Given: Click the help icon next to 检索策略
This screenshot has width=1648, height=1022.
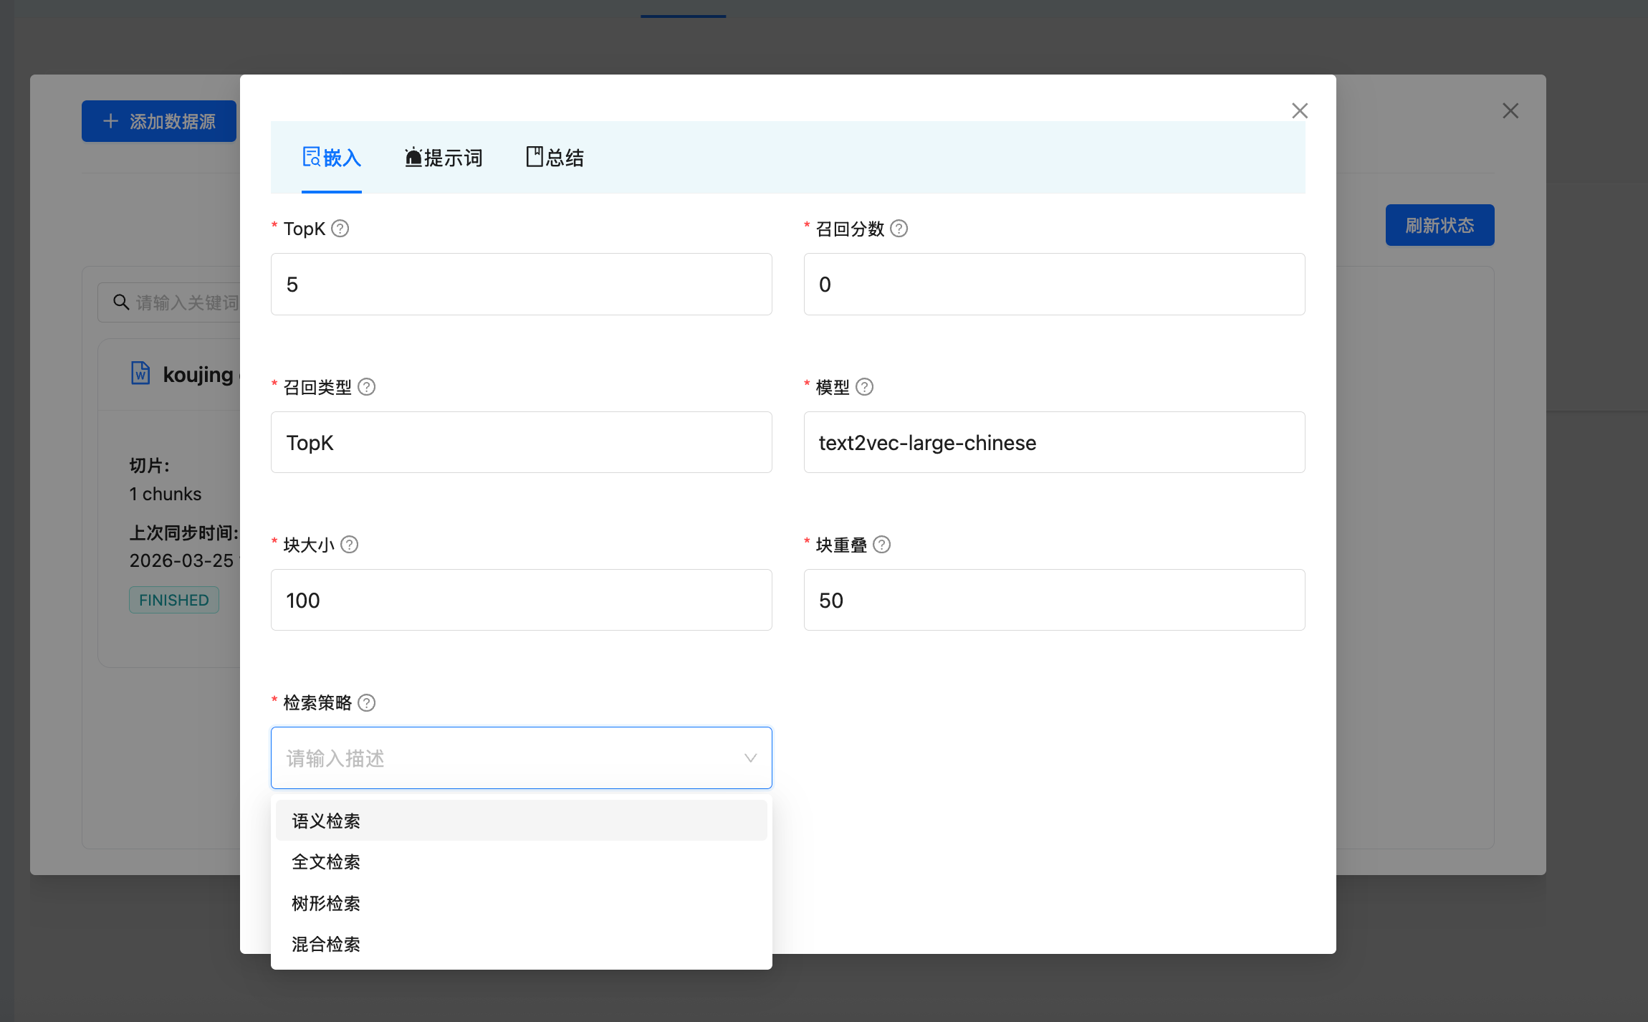Looking at the screenshot, I should [x=366, y=702].
